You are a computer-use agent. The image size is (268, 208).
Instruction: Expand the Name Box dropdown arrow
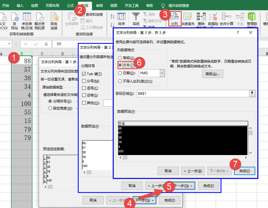[9, 44]
